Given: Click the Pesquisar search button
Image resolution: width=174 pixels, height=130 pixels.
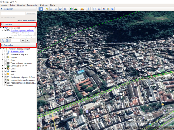Looking at the screenshot, I should point(31,14).
